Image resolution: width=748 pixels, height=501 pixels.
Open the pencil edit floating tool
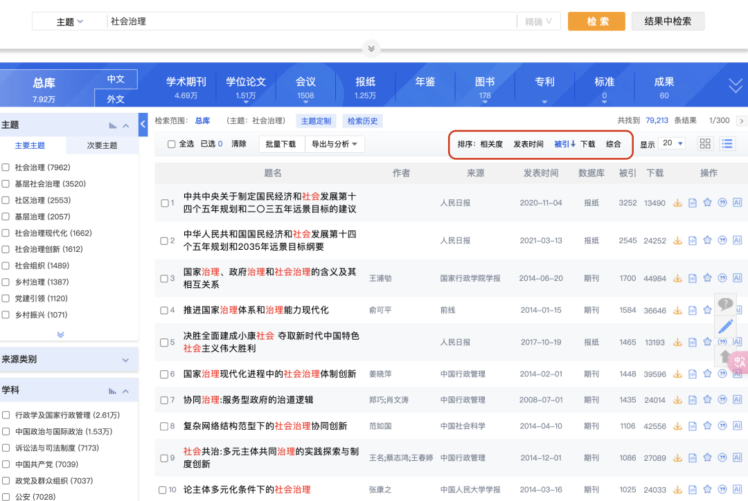[726, 327]
